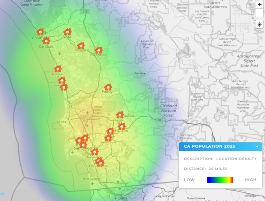Click the DISTANCE: 20 MILES text
265x201 pixels.
coord(206,169)
